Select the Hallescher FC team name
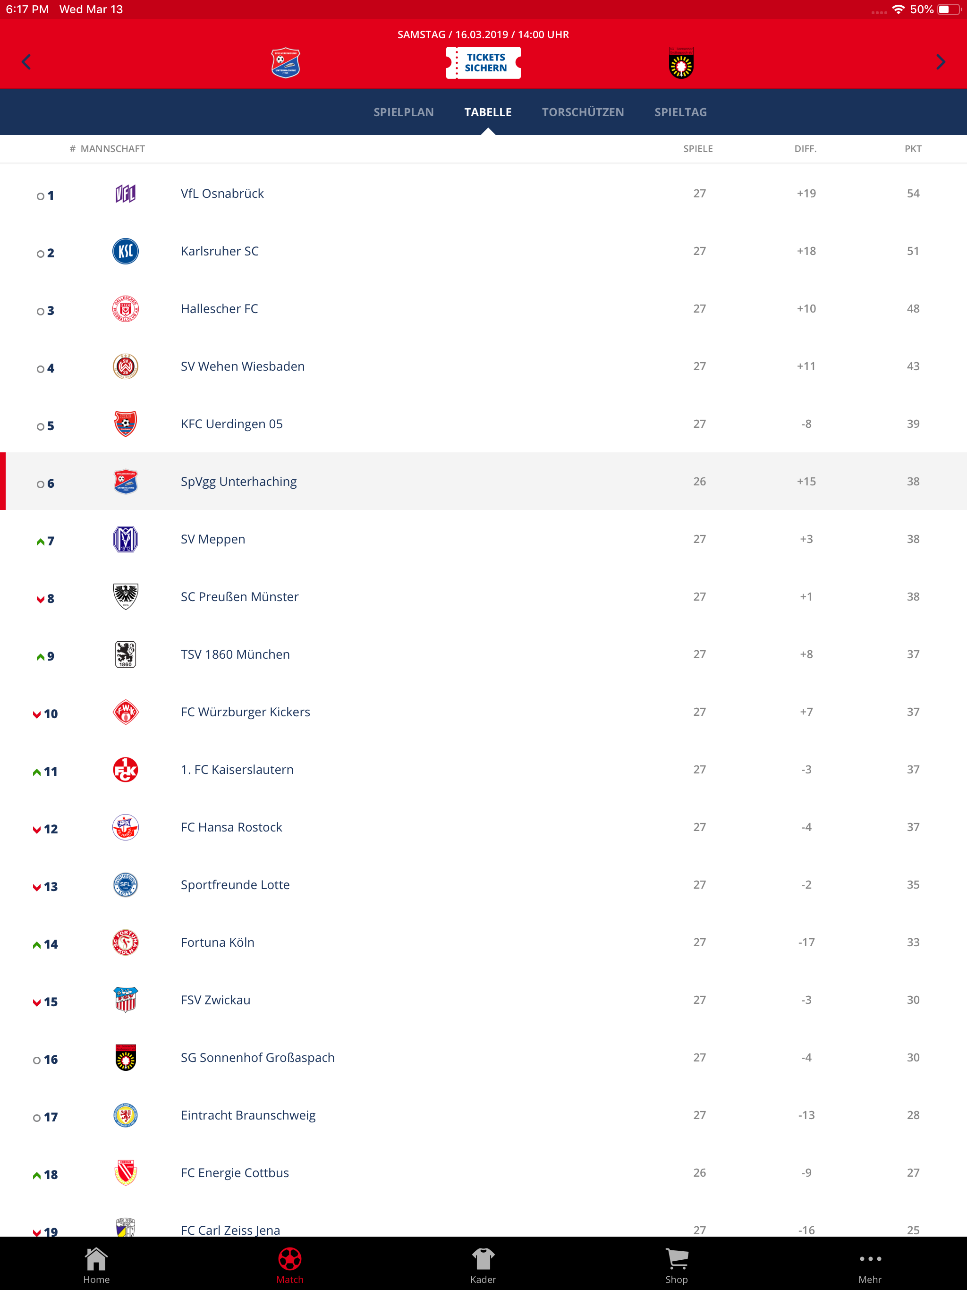The height and width of the screenshot is (1290, 967). tap(219, 309)
